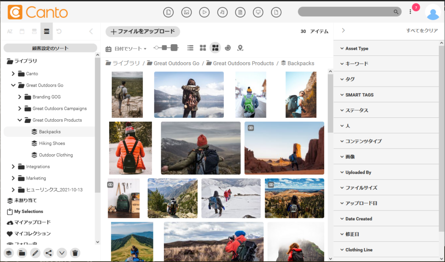
Task: Open the 日付でソート sort dropdown
Action: coord(126,49)
